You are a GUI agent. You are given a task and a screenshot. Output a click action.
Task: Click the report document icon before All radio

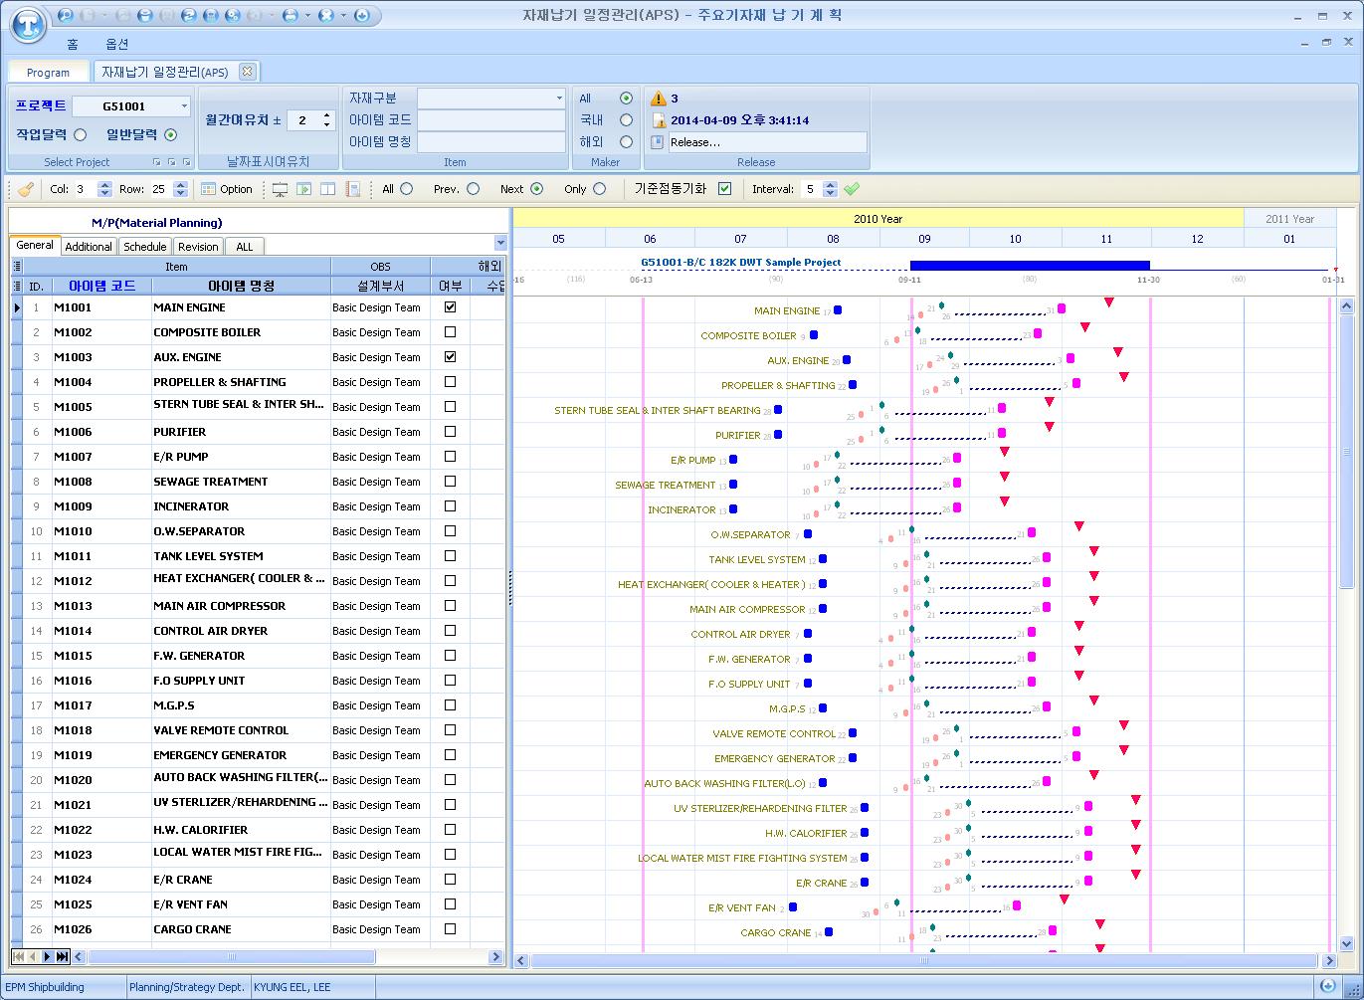(352, 189)
